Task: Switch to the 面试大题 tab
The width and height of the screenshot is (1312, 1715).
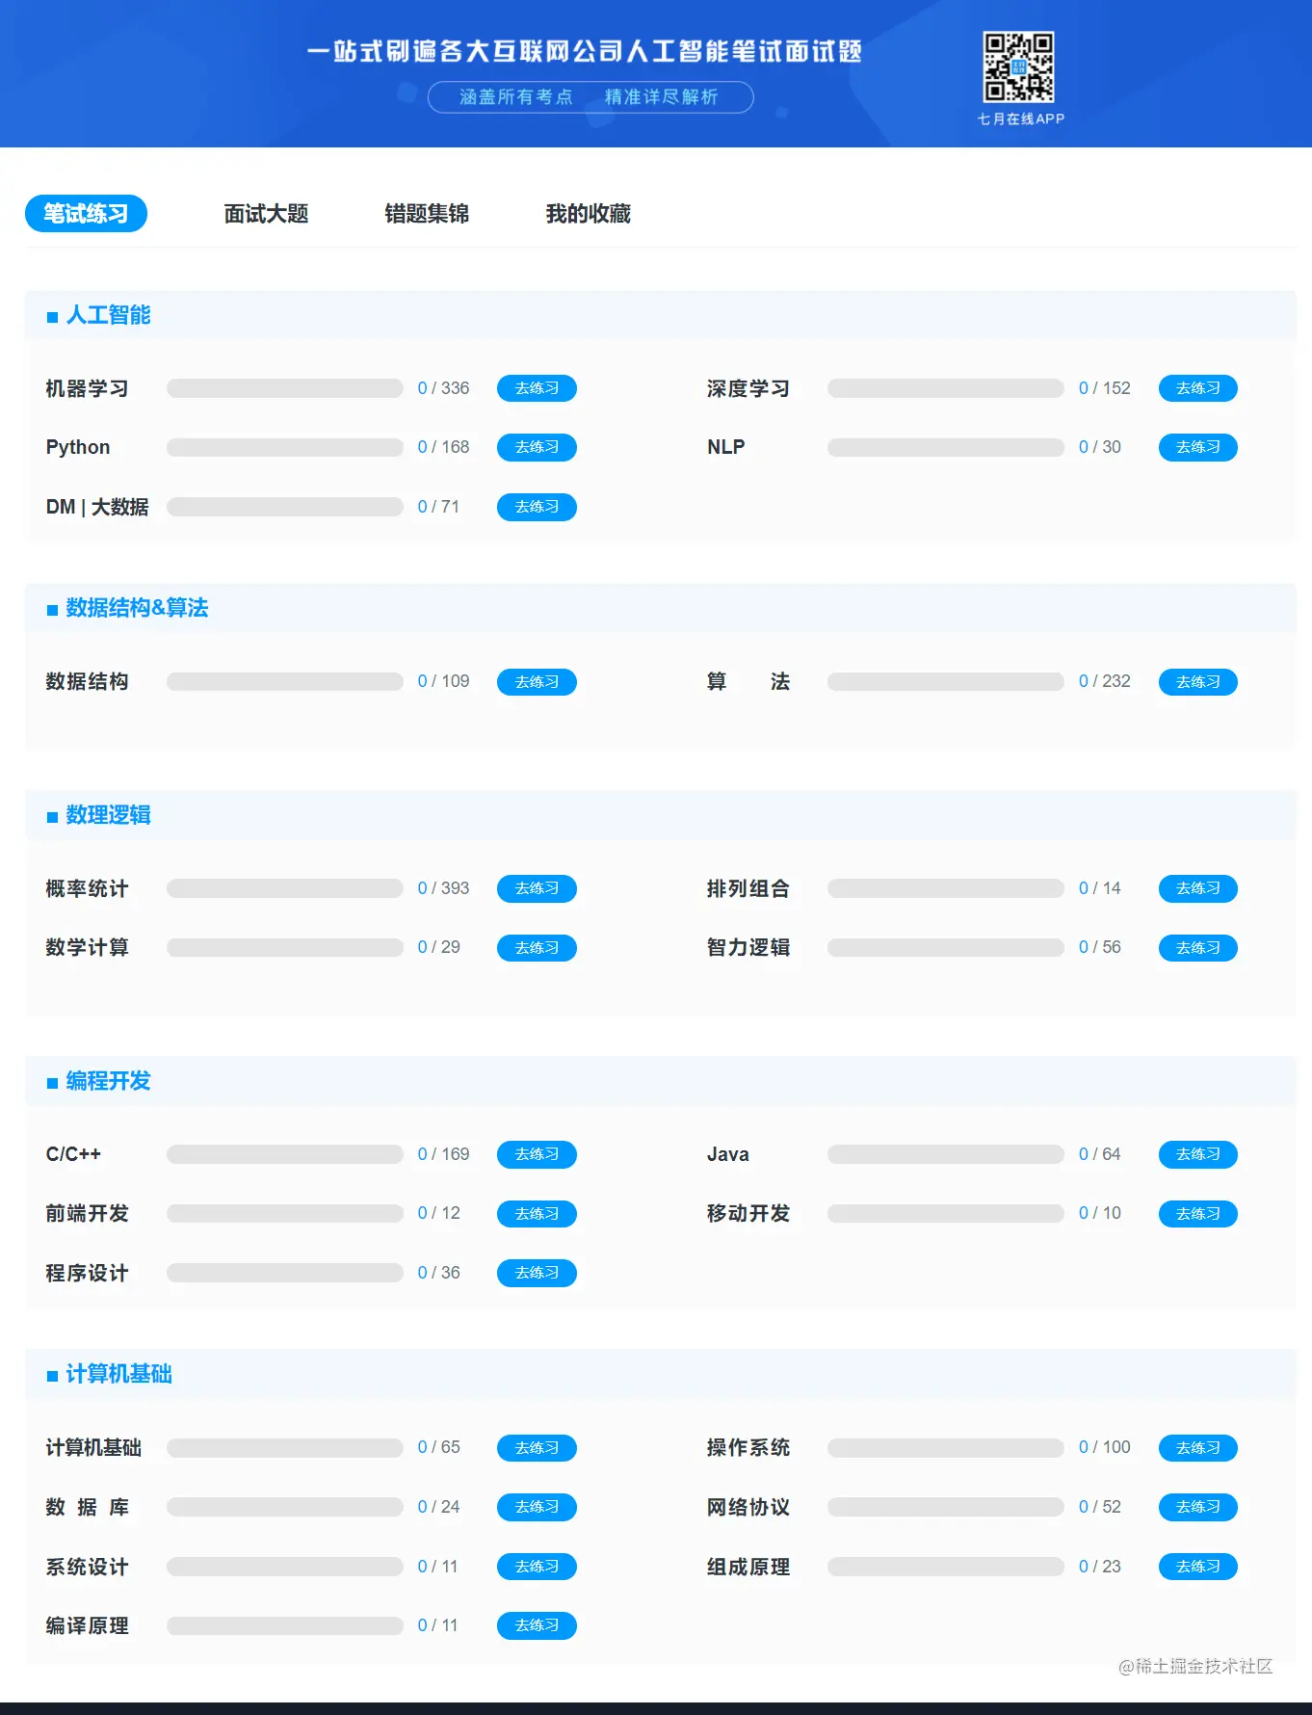Action: pos(266,214)
